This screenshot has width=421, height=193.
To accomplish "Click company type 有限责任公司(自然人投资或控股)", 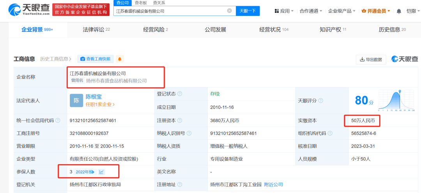I will coord(104,159).
